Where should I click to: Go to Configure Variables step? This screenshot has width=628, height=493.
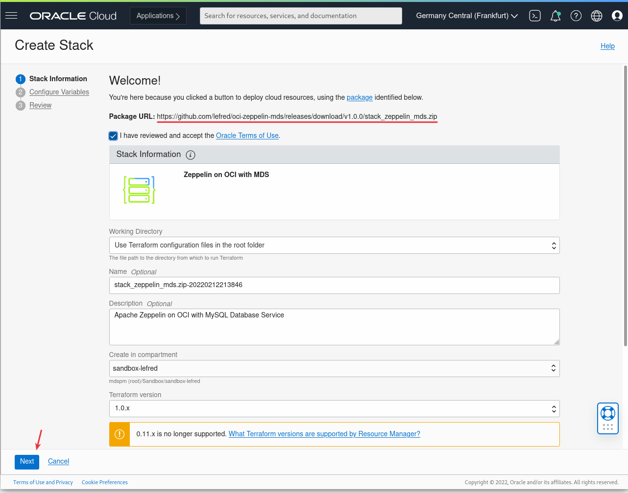pyautogui.click(x=59, y=92)
